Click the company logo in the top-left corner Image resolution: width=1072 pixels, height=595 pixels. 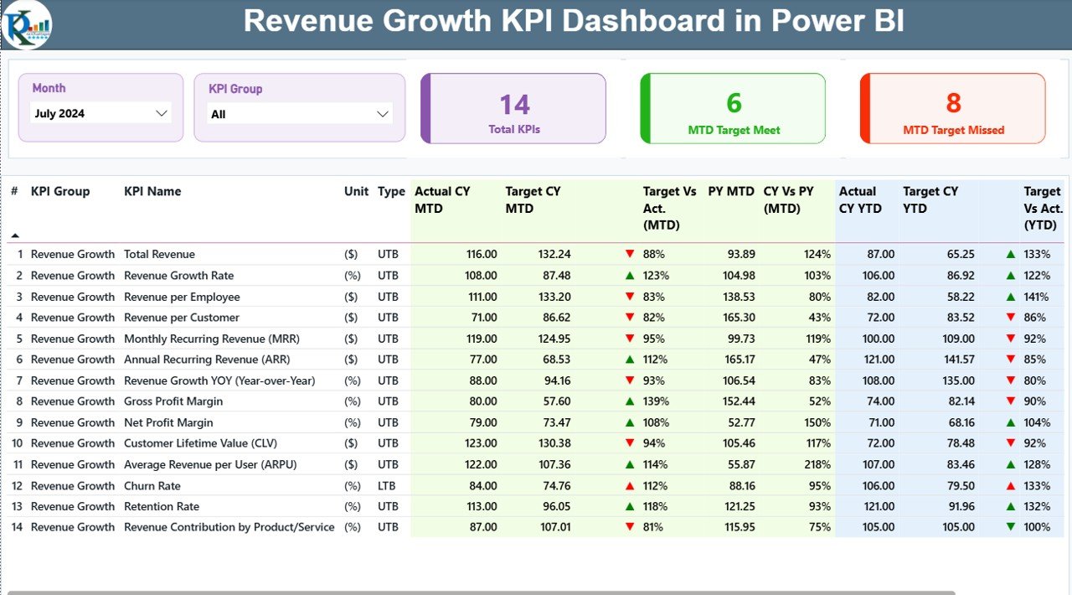pyautogui.click(x=25, y=25)
